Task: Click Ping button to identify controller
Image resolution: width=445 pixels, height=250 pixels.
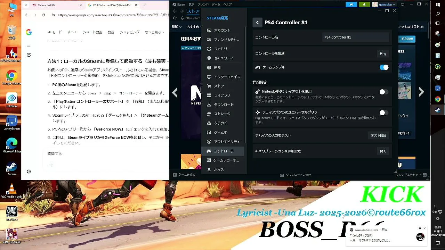Action: click(x=383, y=53)
